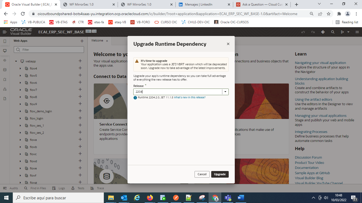Open the Find in Files bottom tab
The image size is (362, 203).
(x=35, y=188)
